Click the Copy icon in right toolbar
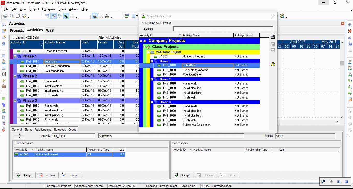Viewport: 353px width, 189px height. (x=350, y=44)
